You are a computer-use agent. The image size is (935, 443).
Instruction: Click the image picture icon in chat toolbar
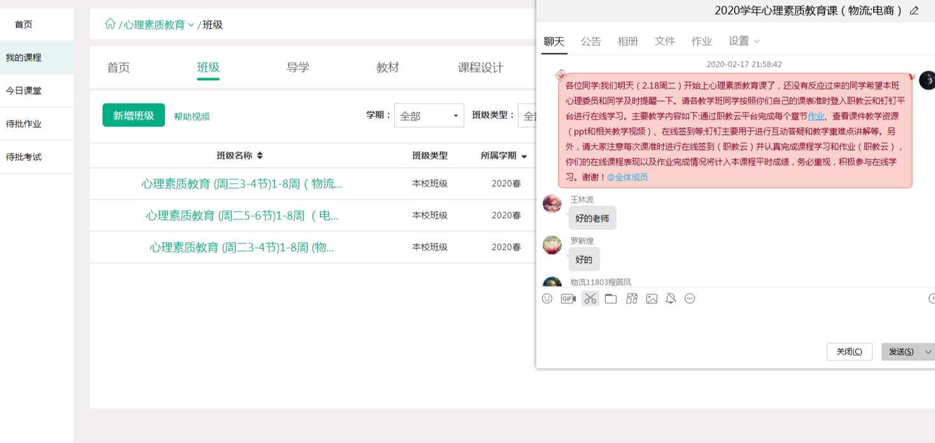coord(652,299)
